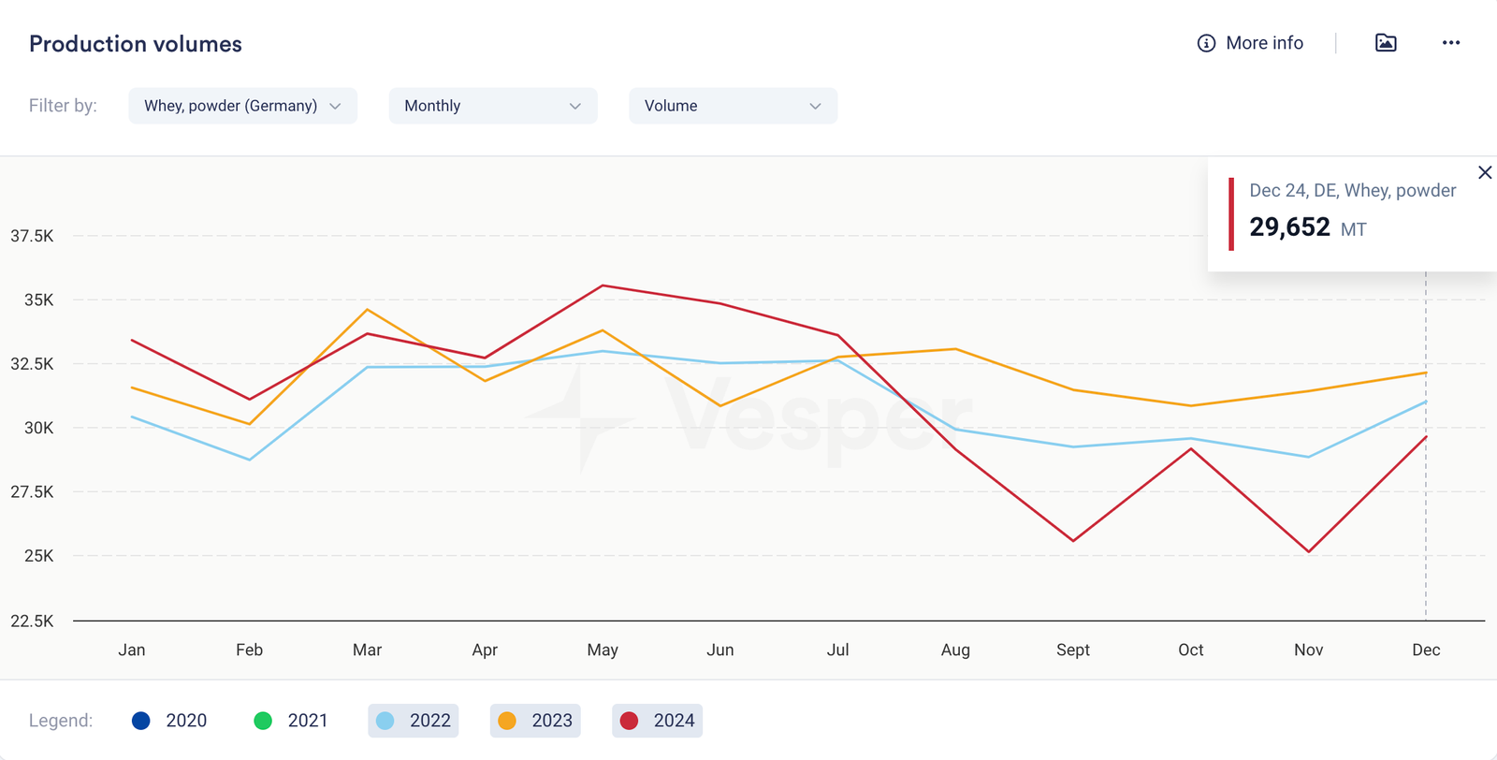Download chart as image icon
Viewport: 1497px width, 760px height.
[x=1386, y=43]
